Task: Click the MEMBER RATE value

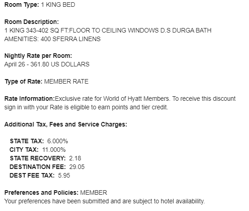Action: [66, 81]
